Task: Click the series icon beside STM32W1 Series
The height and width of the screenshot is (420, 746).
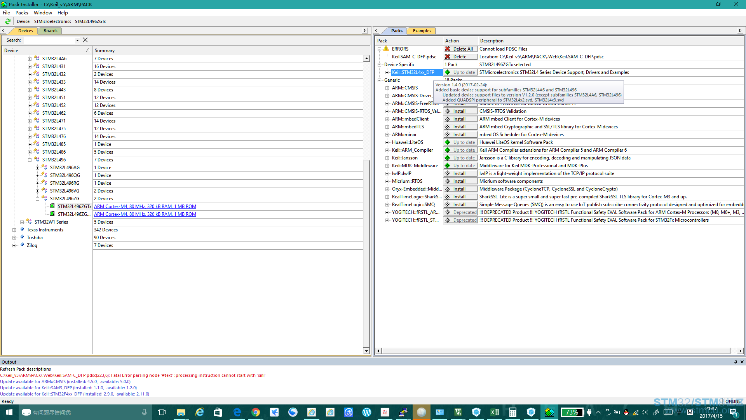Action: (29, 222)
